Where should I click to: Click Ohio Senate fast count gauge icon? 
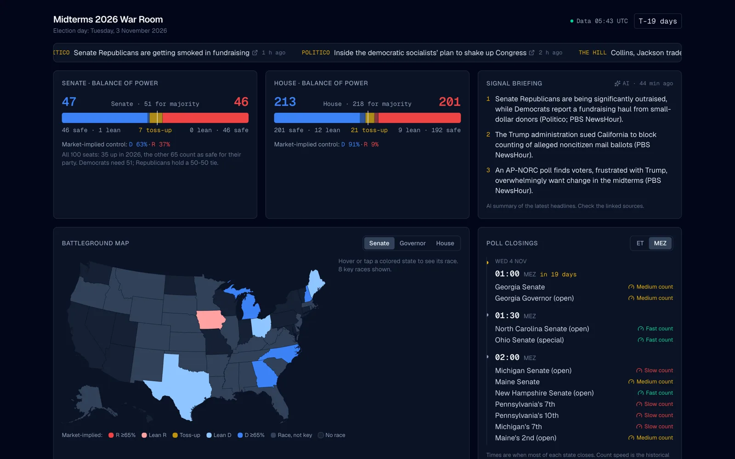coord(640,340)
